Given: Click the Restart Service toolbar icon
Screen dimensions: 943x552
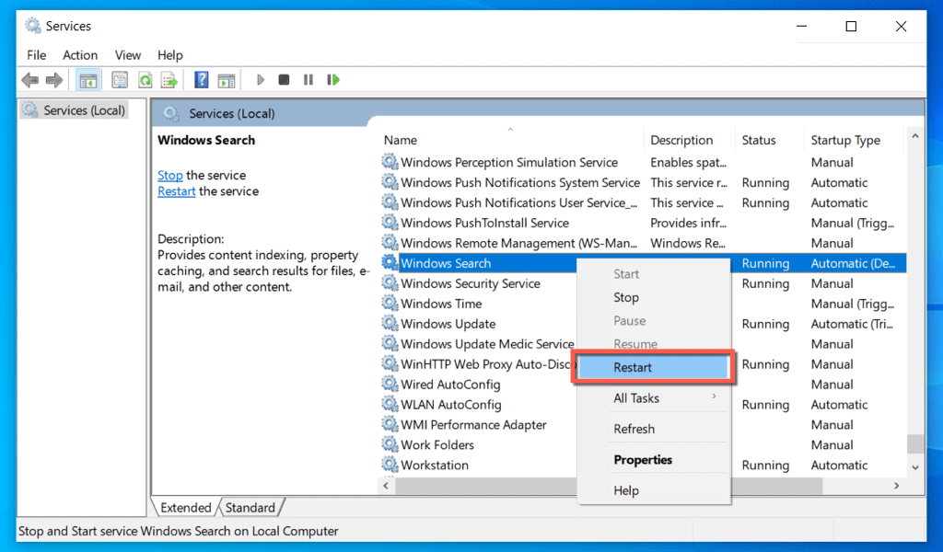Looking at the screenshot, I should [x=333, y=79].
